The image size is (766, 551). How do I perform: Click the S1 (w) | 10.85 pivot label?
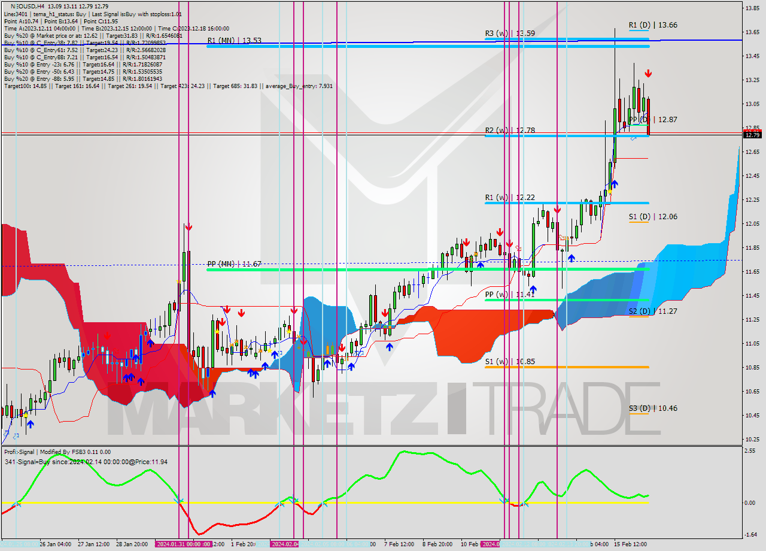coord(510,362)
